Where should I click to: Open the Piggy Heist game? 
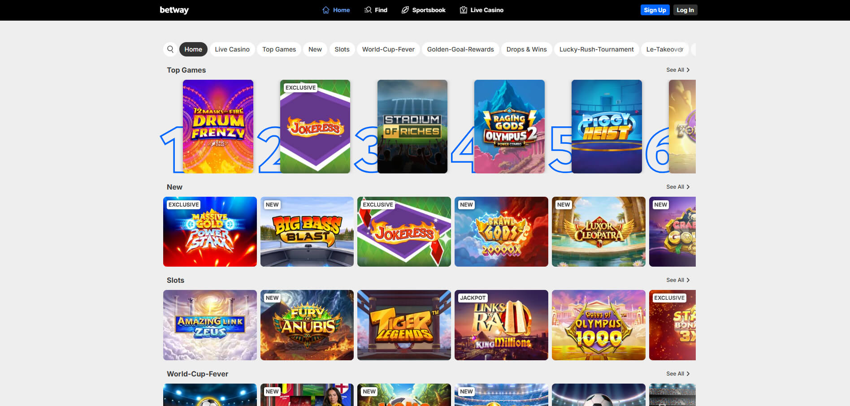click(607, 126)
